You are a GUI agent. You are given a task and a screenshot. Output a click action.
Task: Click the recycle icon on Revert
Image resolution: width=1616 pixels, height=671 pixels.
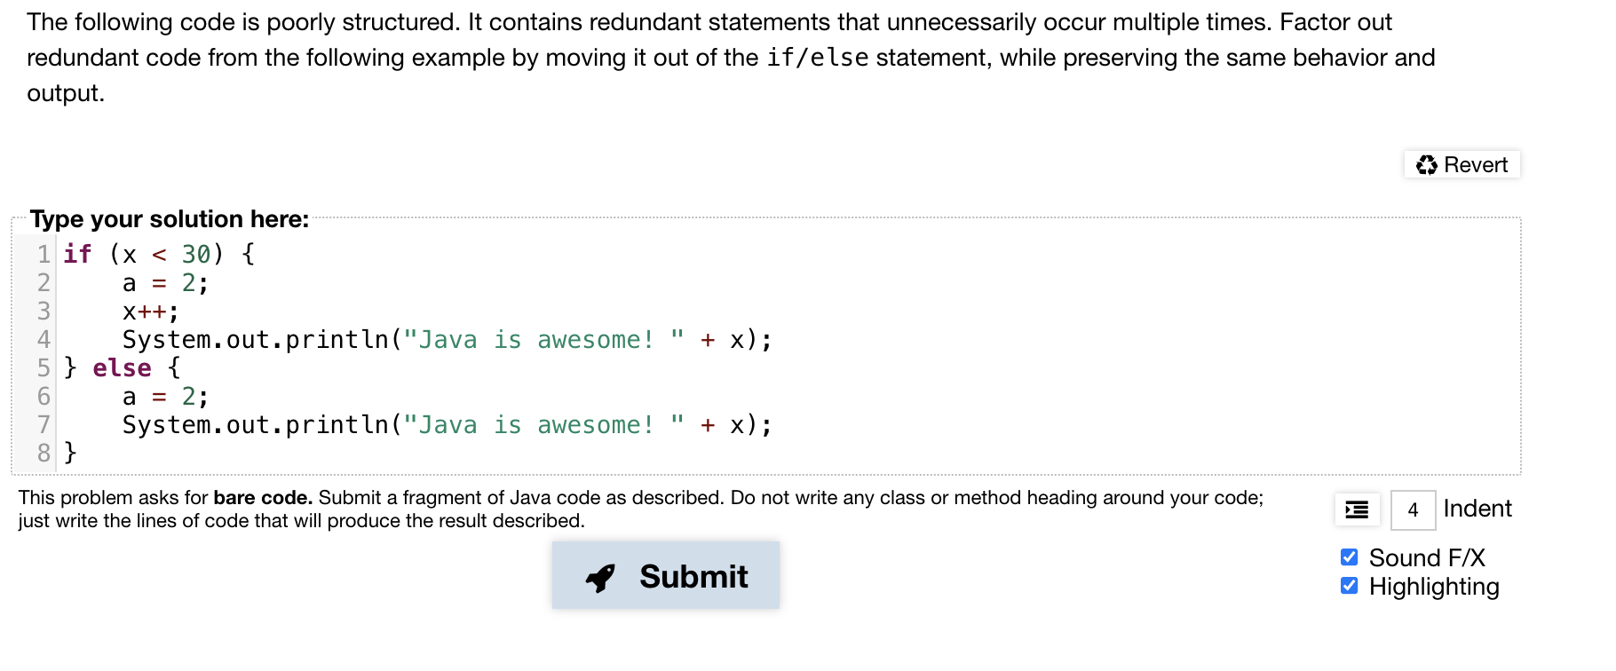coord(1427,165)
